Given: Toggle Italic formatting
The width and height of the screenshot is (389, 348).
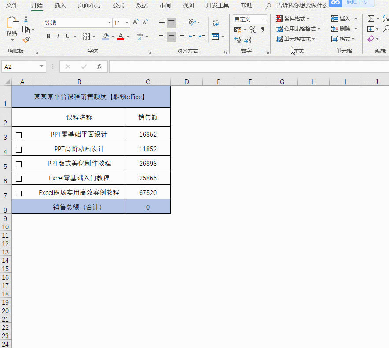Looking at the screenshot, I should pos(58,37).
